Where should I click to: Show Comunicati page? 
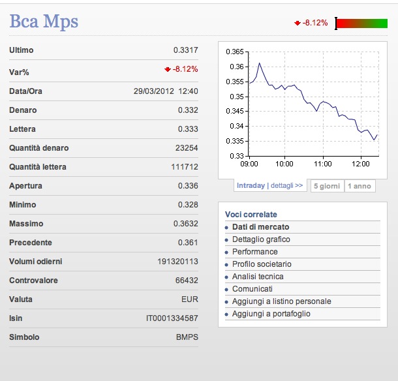click(252, 289)
